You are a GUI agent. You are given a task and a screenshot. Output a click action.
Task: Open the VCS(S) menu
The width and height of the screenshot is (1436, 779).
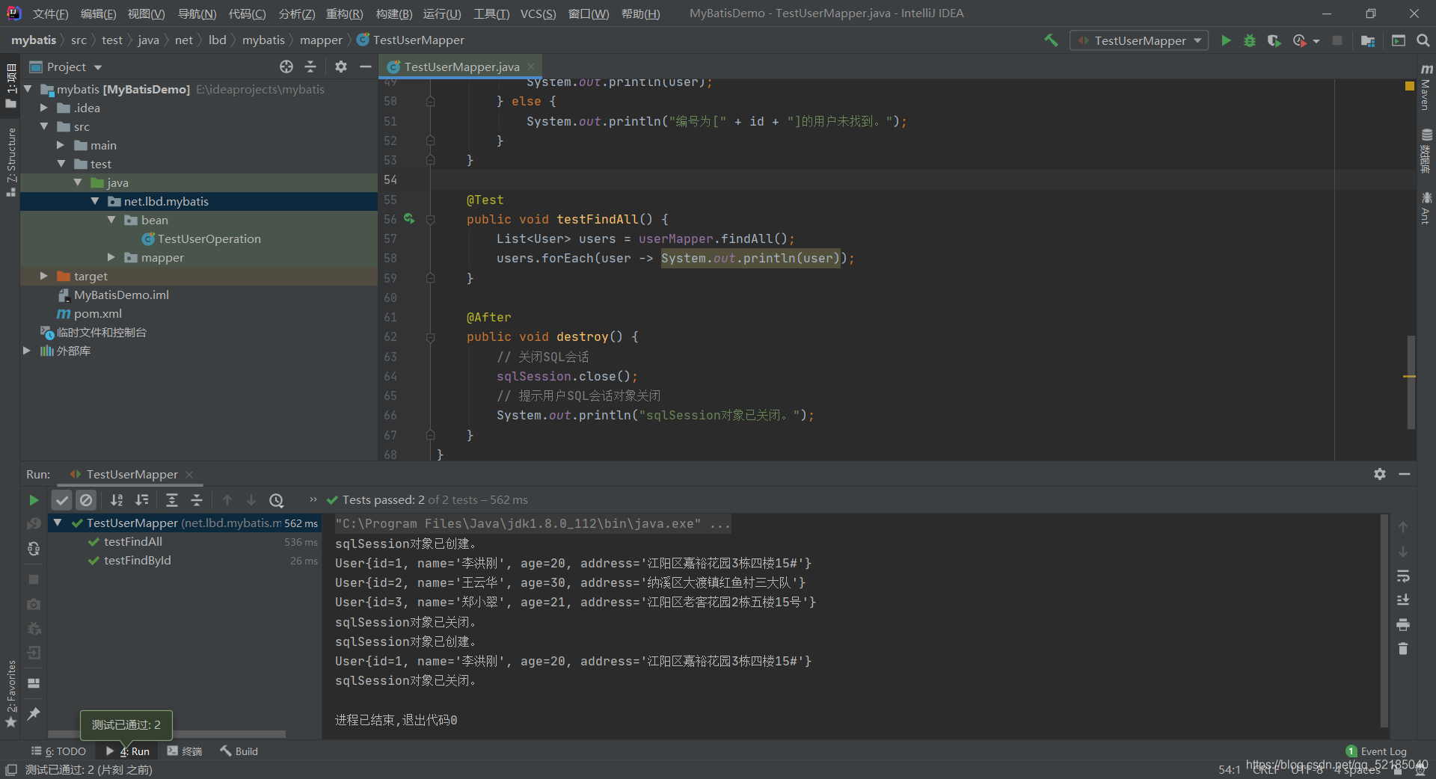point(538,13)
